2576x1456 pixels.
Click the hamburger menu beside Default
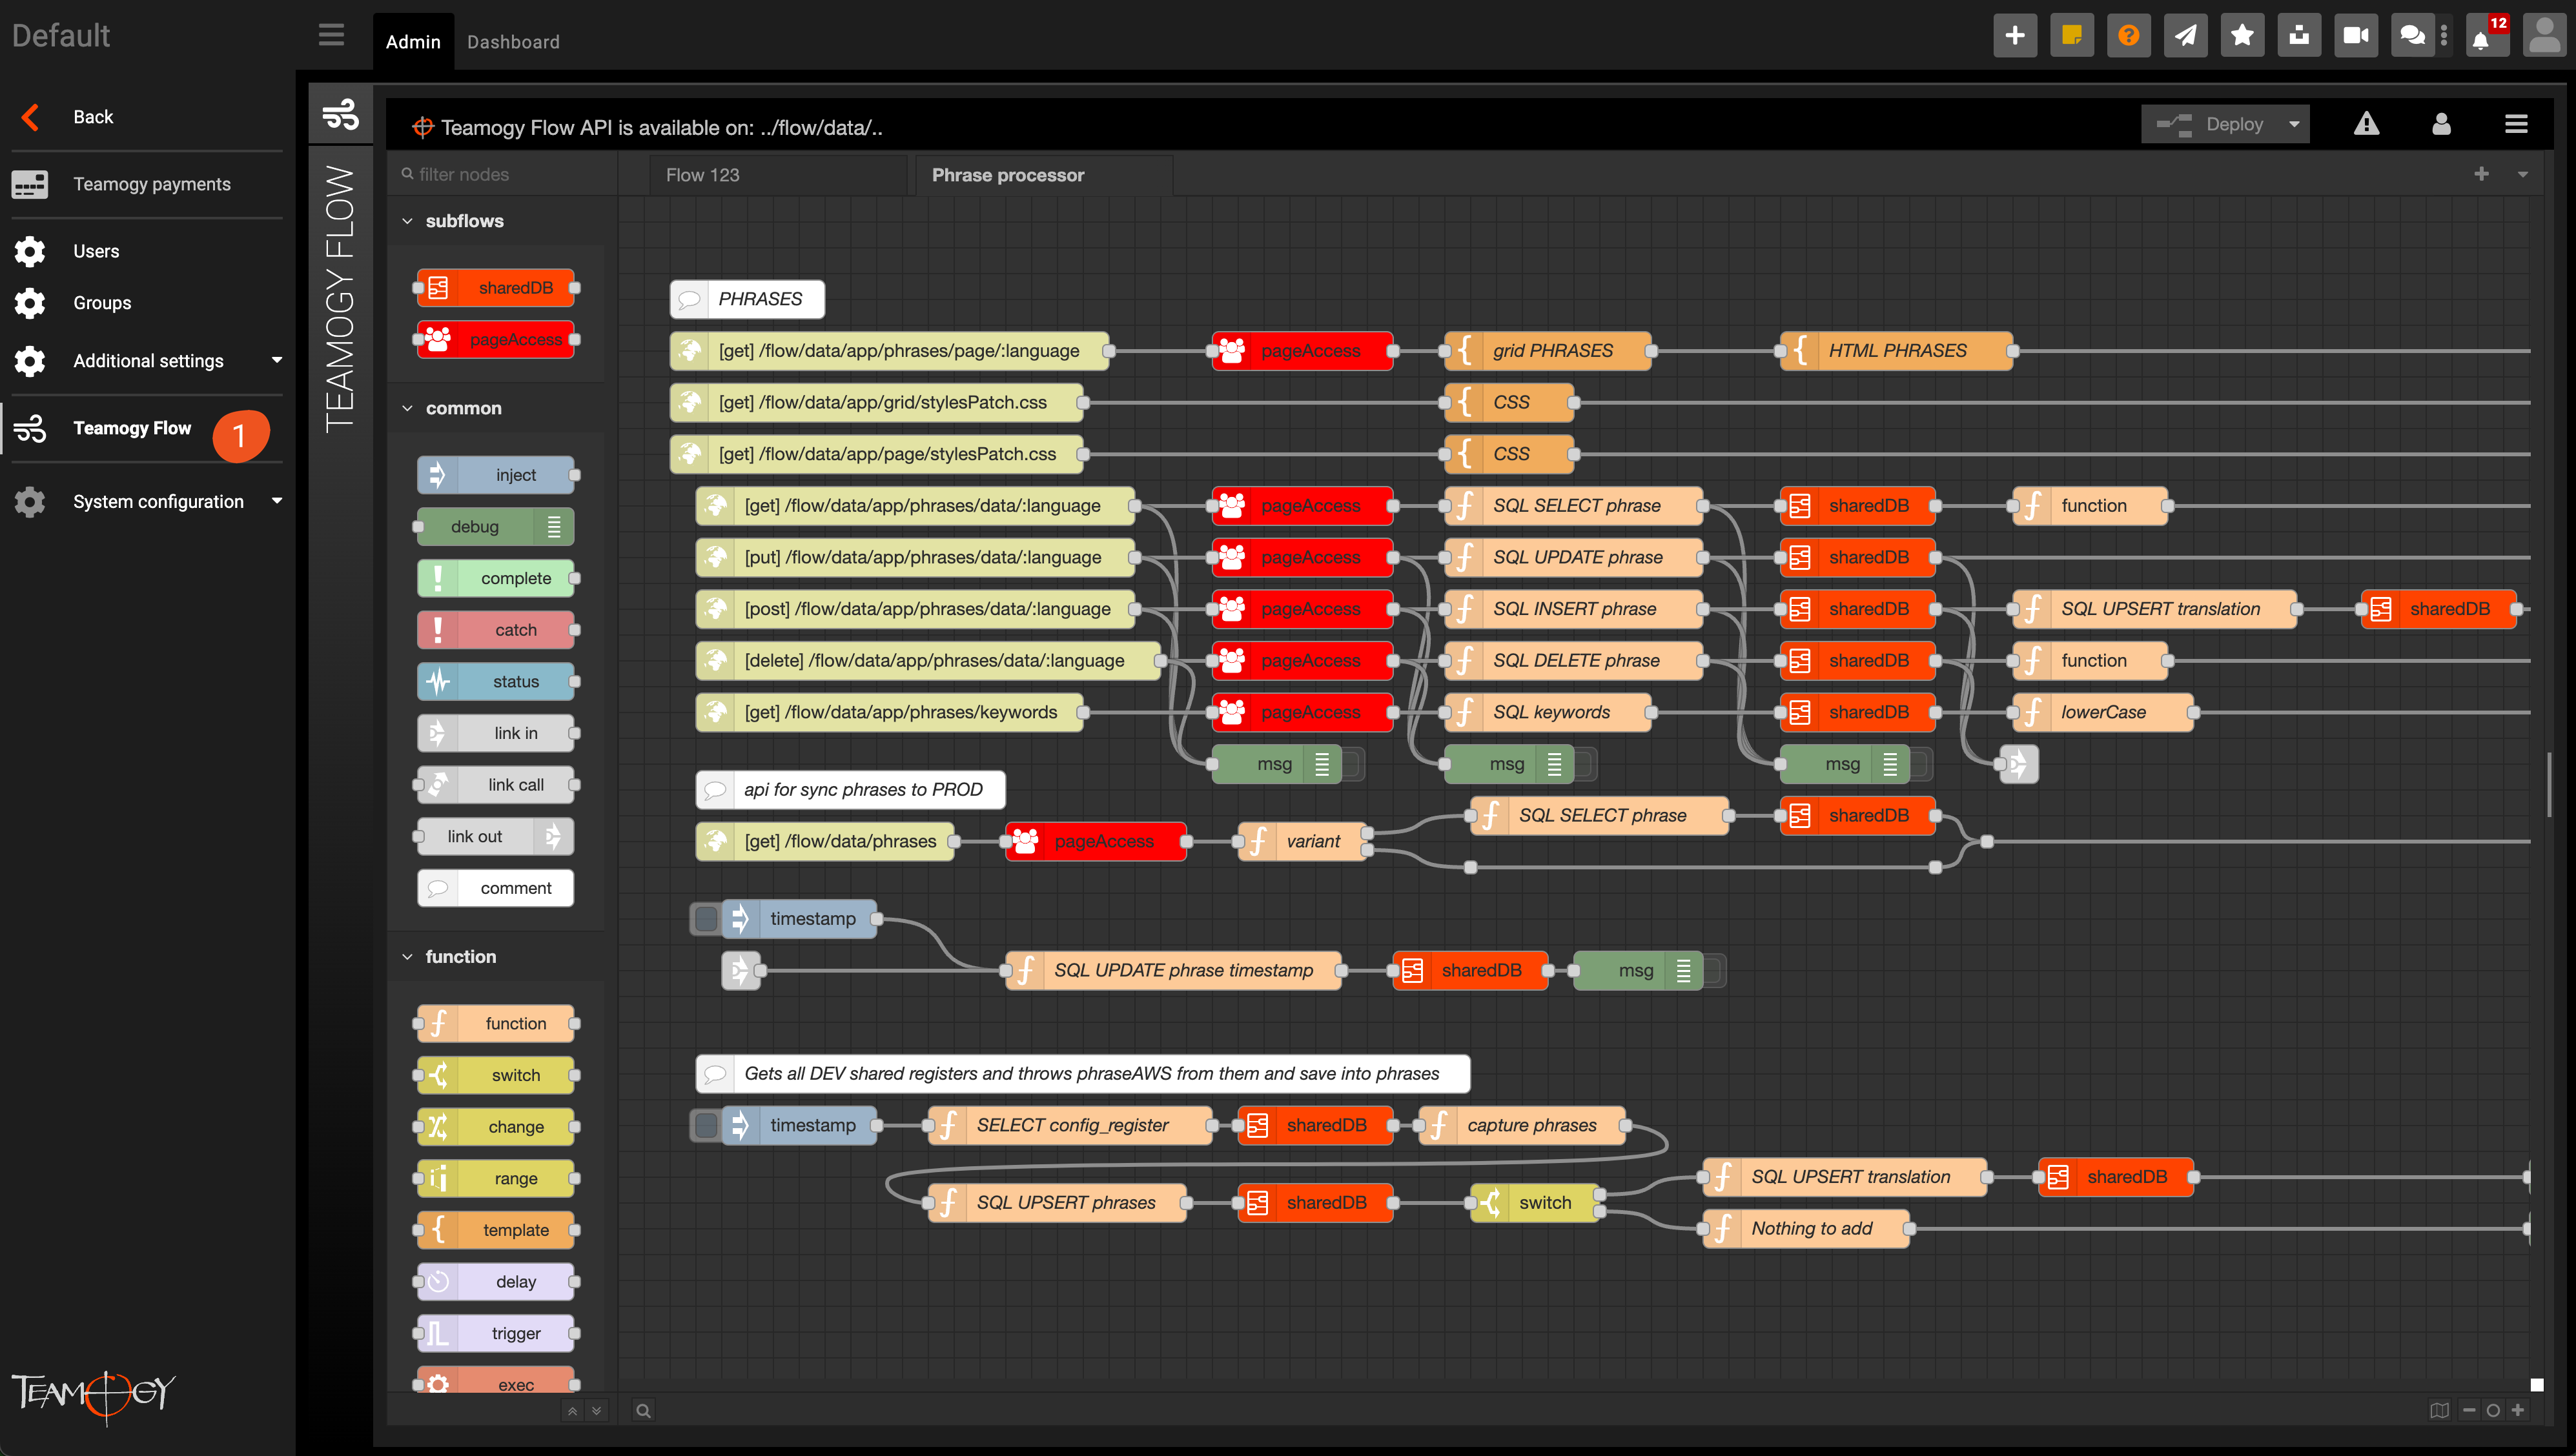point(331,35)
